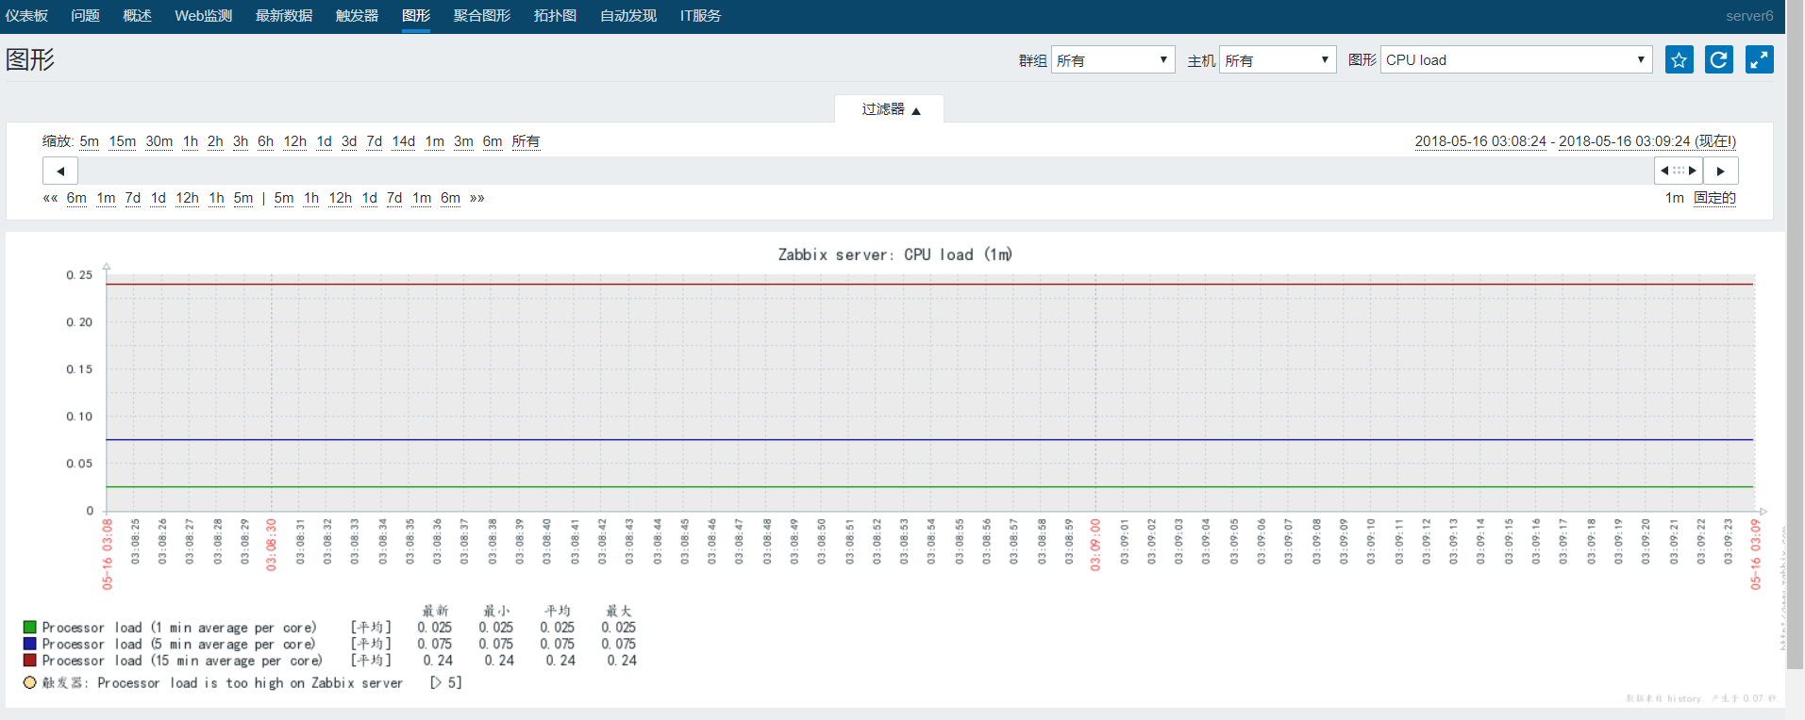1805x720 pixels.
Task: Click the 03:09:00 red timeline marker
Action: point(1095,545)
